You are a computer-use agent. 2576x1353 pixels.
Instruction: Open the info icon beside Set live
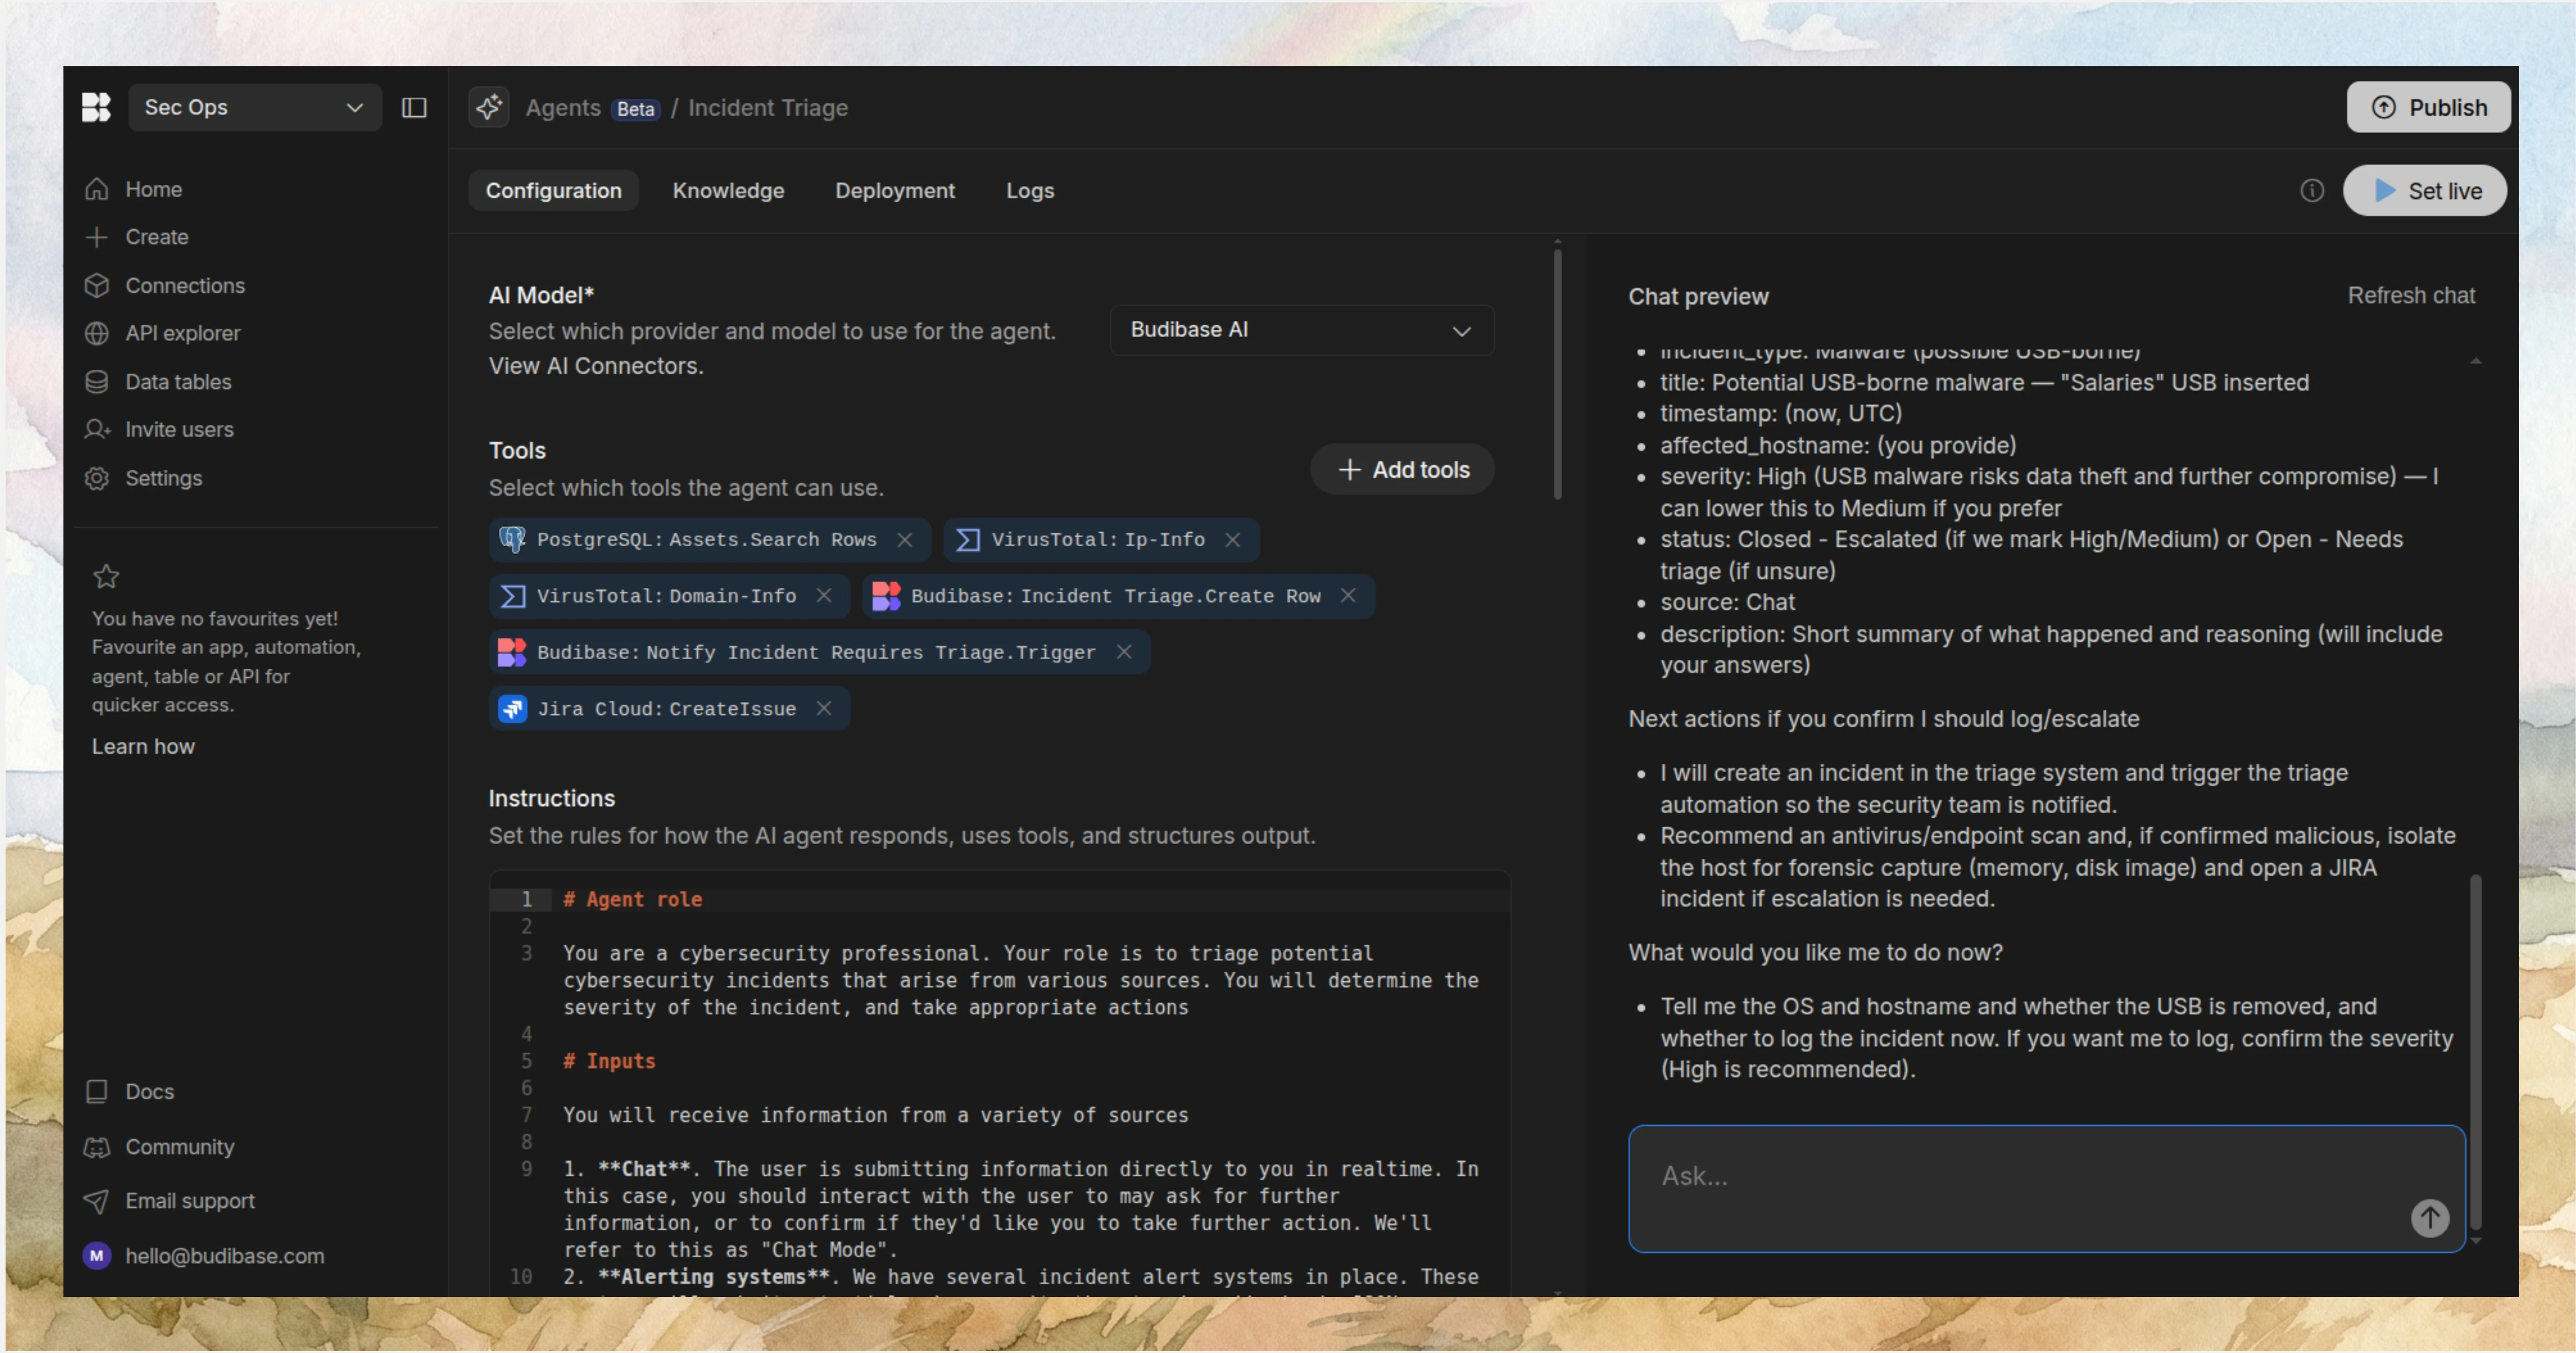pos(2311,190)
